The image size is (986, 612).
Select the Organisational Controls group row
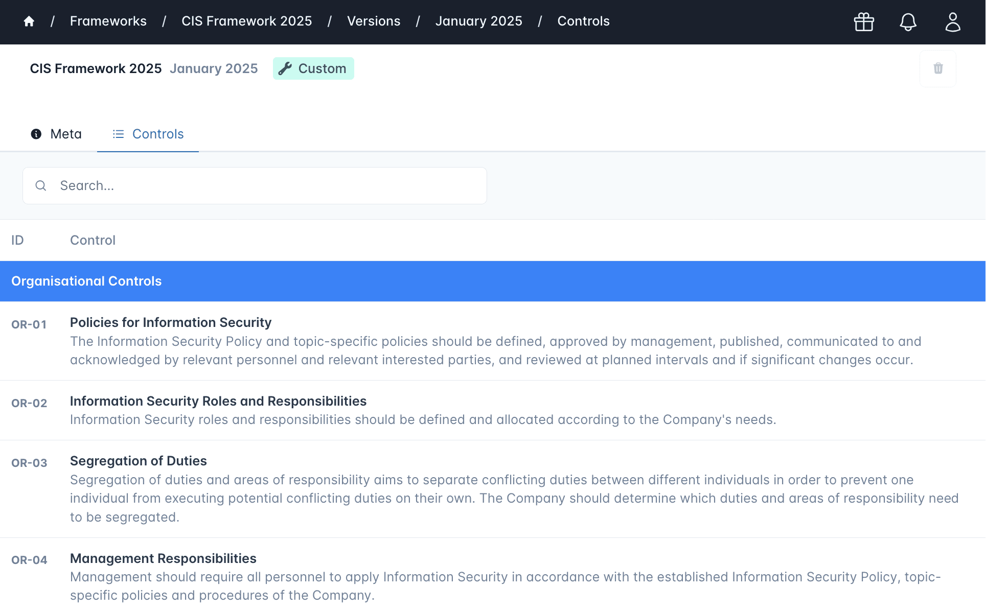[493, 281]
